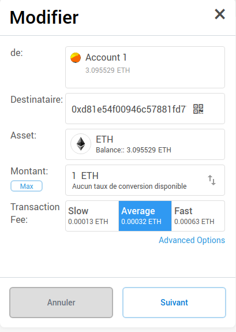Viewport: 236px width, 332px height.
Task: Select the Fast transaction fee option
Action: (x=198, y=216)
